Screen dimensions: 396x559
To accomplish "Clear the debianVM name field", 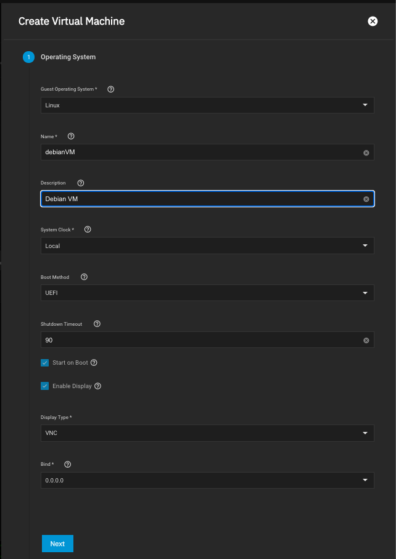I will pyautogui.click(x=366, y=152).
